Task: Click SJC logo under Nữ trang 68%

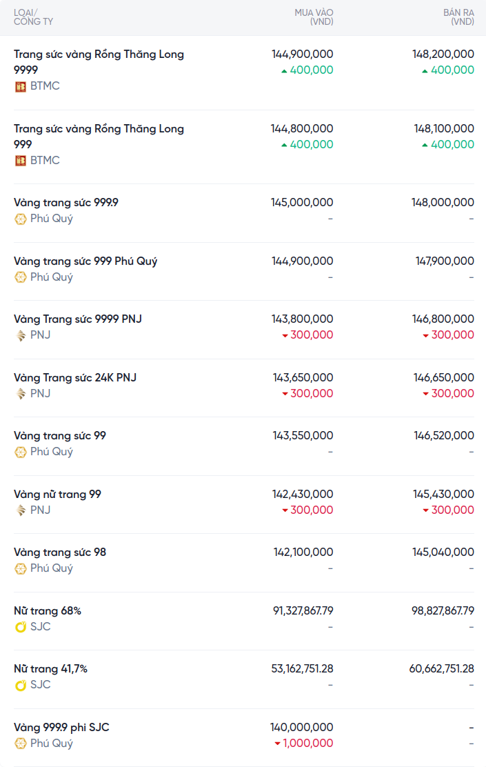Action: (21, 627)
